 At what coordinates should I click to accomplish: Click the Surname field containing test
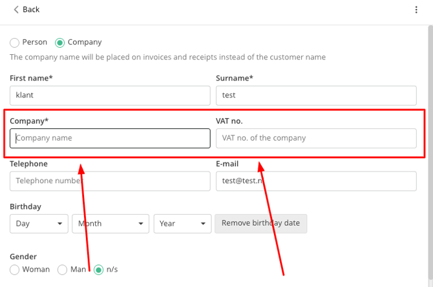[x=316, y=95]
